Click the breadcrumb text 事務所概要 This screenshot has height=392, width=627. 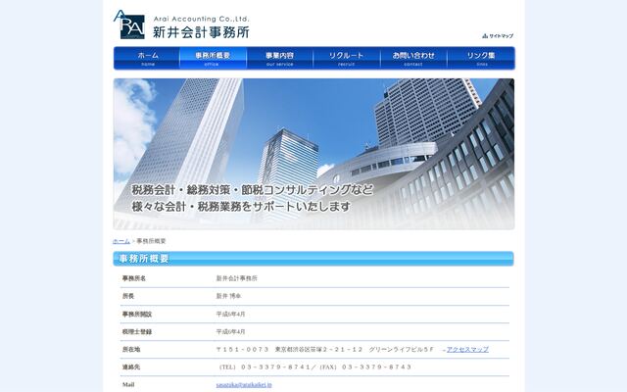[x=151, y=241]
